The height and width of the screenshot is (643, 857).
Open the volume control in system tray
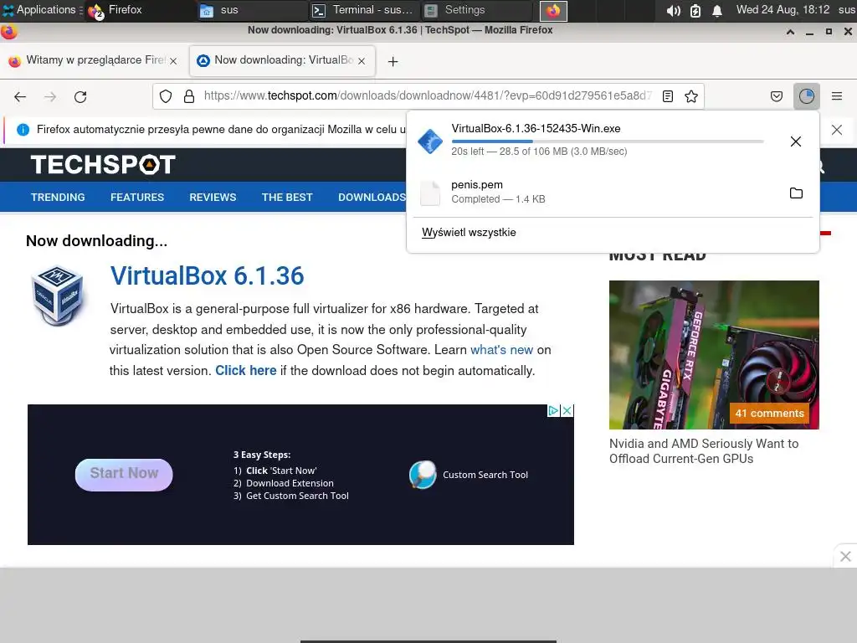[674, 10]
